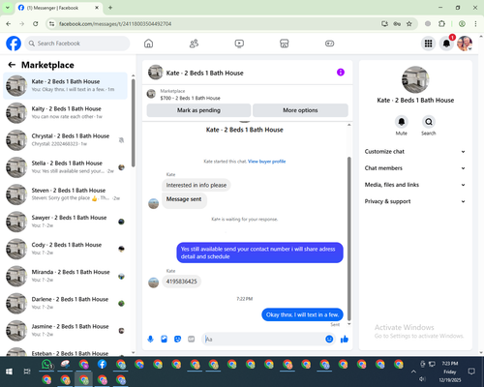Image resolution: width=484 pixels, height=387 pixels.
Task: Open Kaity conversation in list
Action: point(65,113)
